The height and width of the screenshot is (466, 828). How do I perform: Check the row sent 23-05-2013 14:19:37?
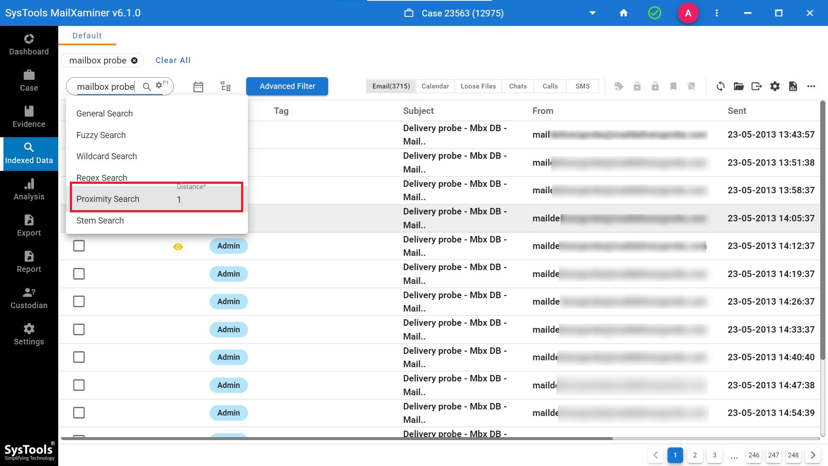click(79, 274)
